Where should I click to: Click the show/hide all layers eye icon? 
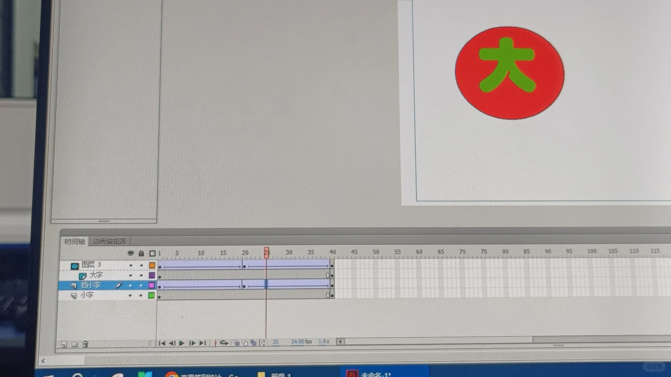pyautogui.click(x=131, y=253)
